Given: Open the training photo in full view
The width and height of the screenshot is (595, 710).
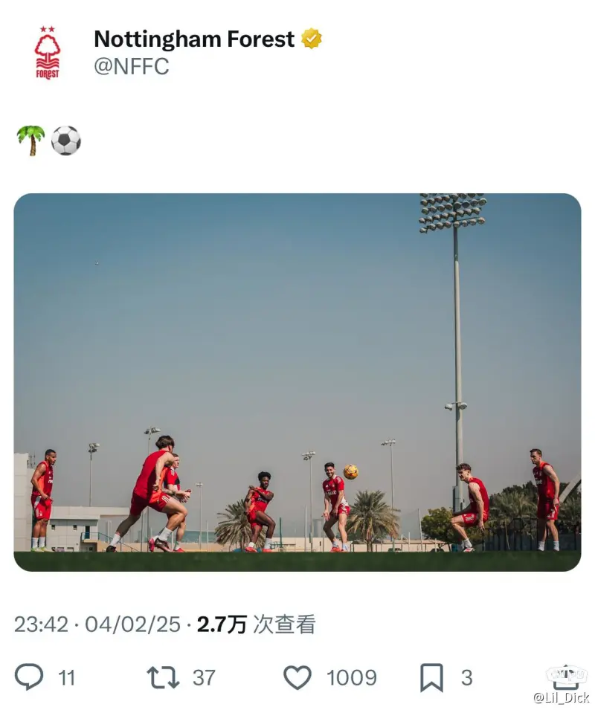Looking at the screenshot, I should pos(297,382).
